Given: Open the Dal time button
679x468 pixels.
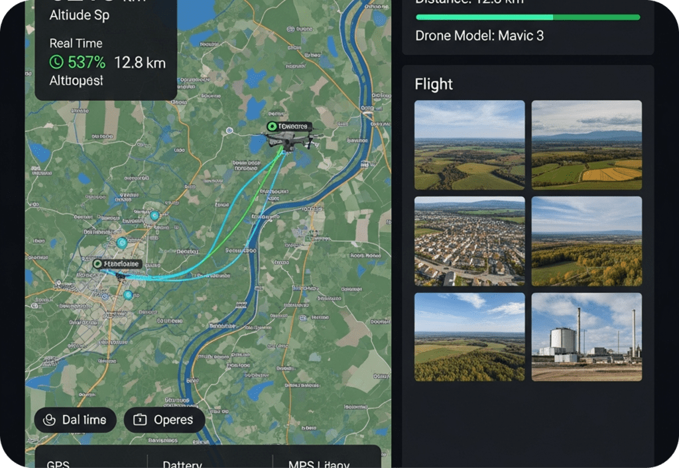Looking at the screenshot, I should (x=76, y=420).
